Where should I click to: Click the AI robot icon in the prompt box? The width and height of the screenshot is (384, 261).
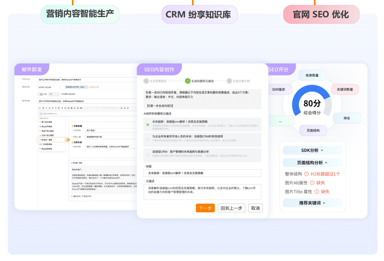pyautogui.click(x=41, y=113)
